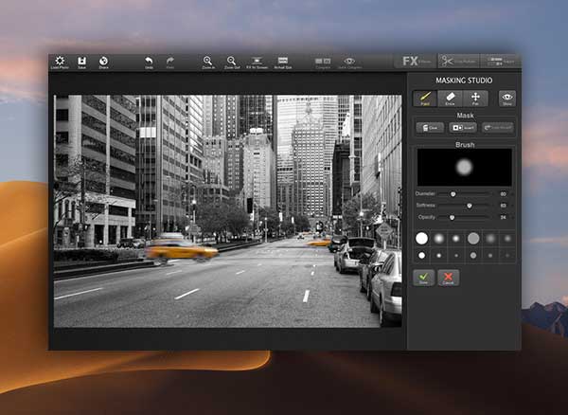Select the Pan tool
Screen dimensions: 568x415
(x=475, y=99)
